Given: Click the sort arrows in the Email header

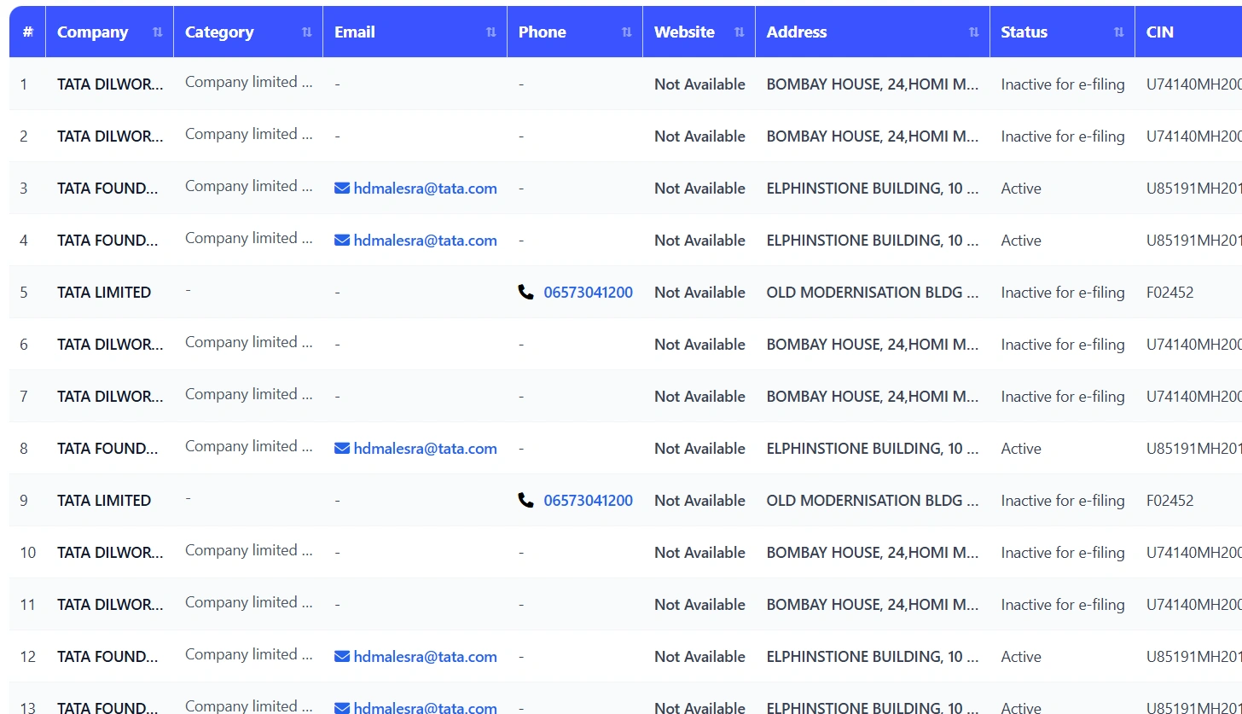Looking at the screenshot, I should coord(490,32).
